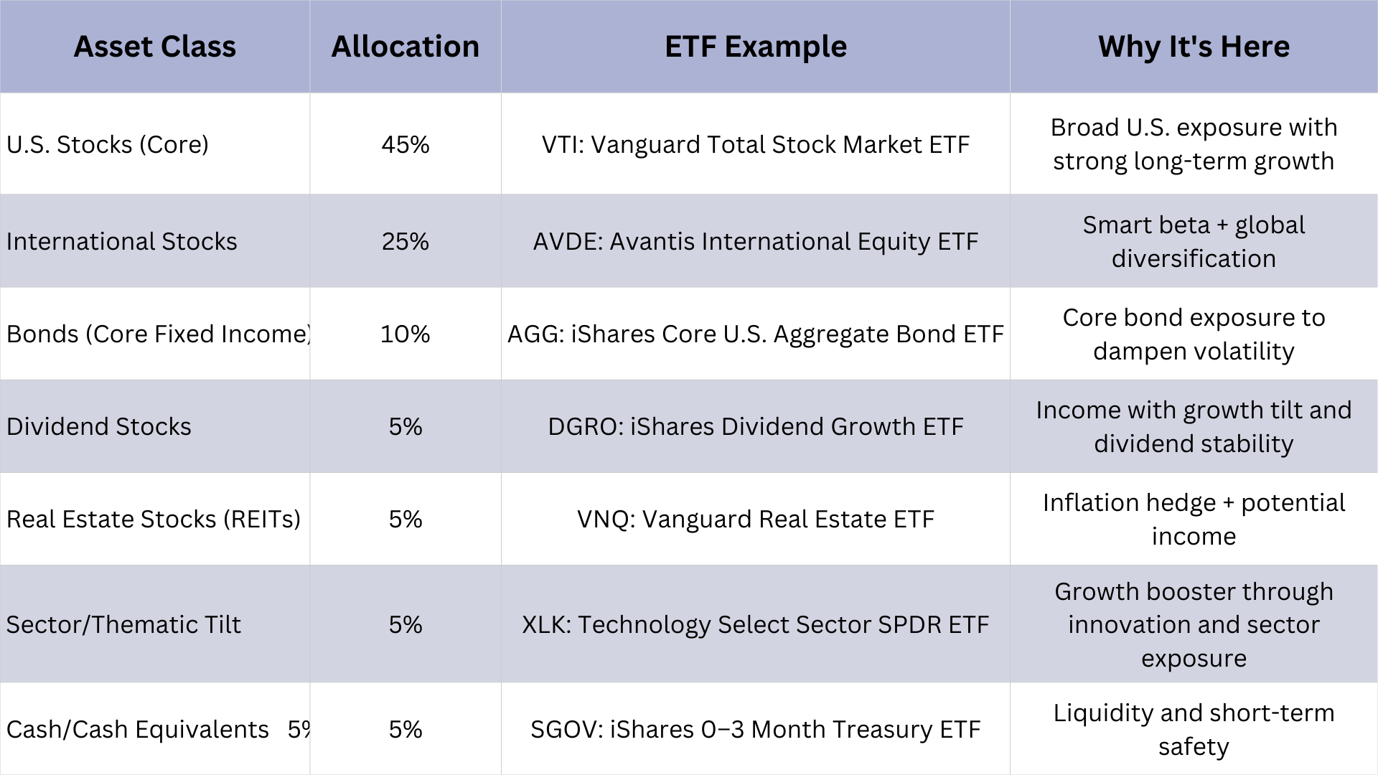Click AGG iShares Core Aggregate Bond ETF
The image size is (1378, 775).
755,334
